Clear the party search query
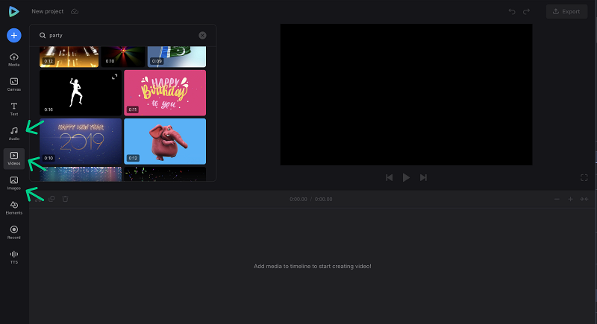The image size is (597, 324). [202, 35]
